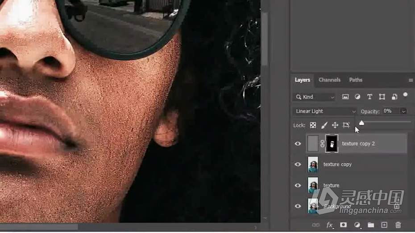Create a new layer plus icon
This screenshot has height=233, width=415.
[x=384, y=225]
